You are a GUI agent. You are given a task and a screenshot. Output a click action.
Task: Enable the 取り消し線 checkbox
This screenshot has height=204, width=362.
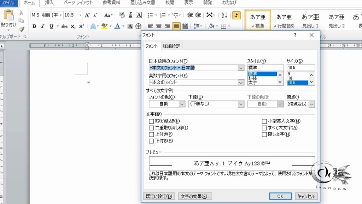[x=151, y=121]
